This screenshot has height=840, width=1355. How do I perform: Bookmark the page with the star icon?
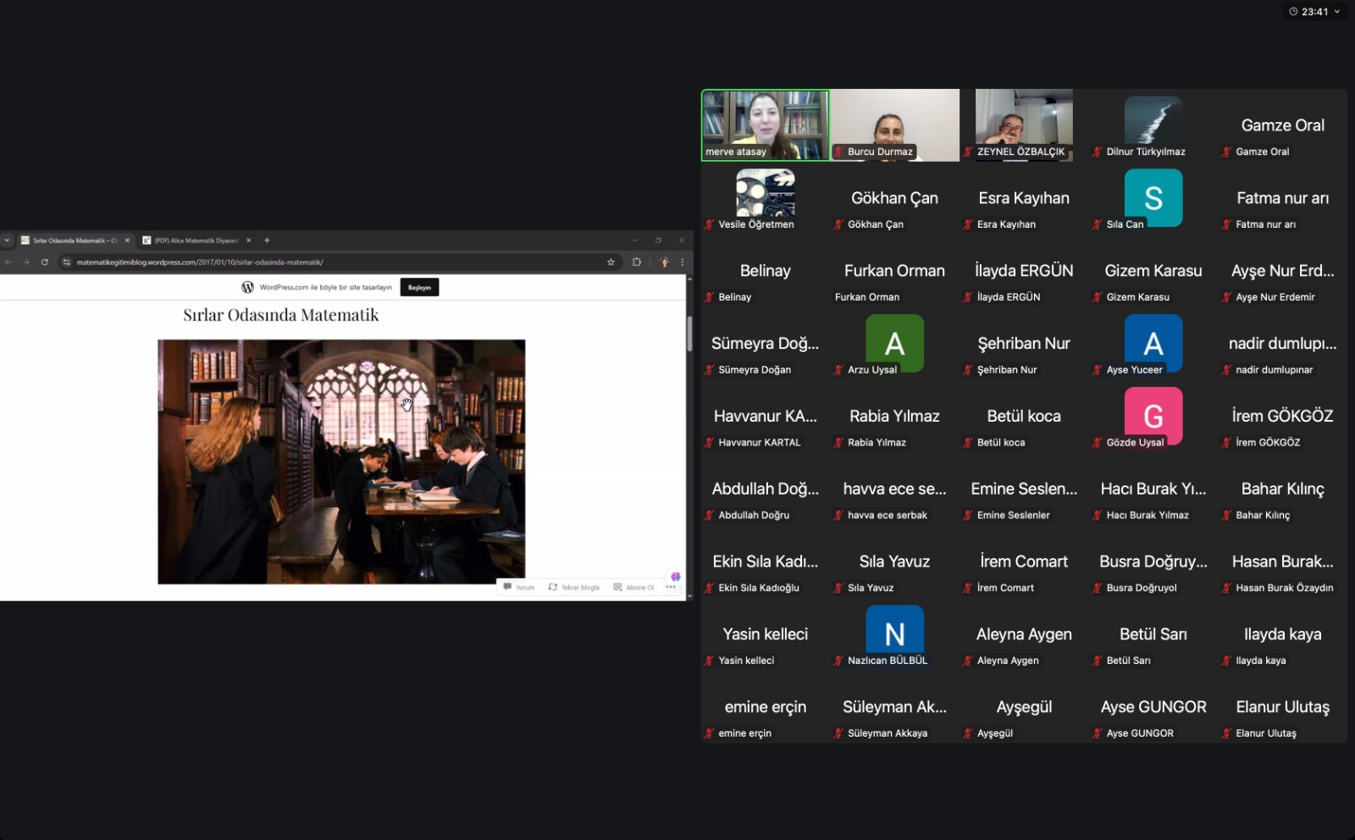611,262
